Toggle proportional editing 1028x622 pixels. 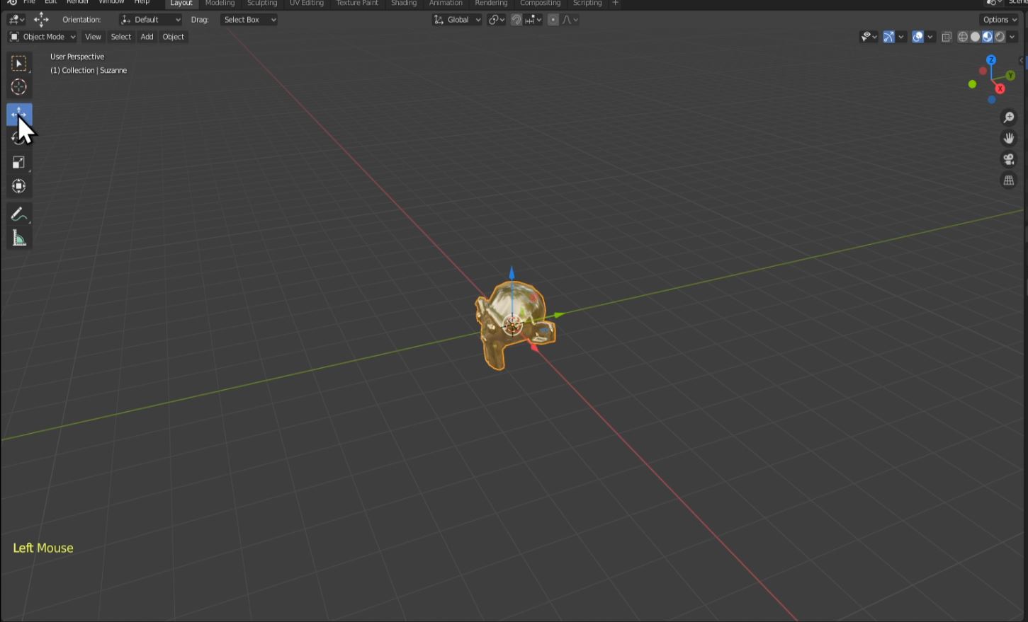(553, 20)
